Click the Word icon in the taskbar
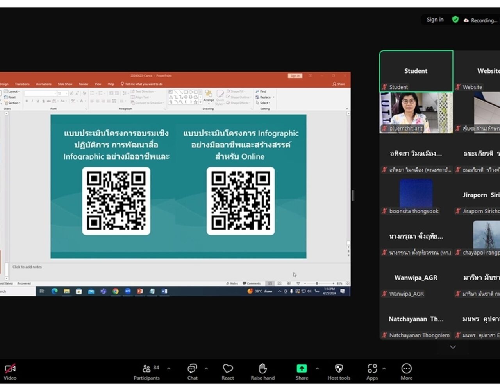This screenshot has height=391, width=500. coord(164,291)
